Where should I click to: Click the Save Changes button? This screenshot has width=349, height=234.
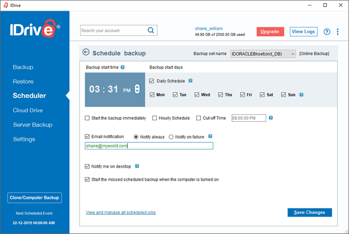310,212
